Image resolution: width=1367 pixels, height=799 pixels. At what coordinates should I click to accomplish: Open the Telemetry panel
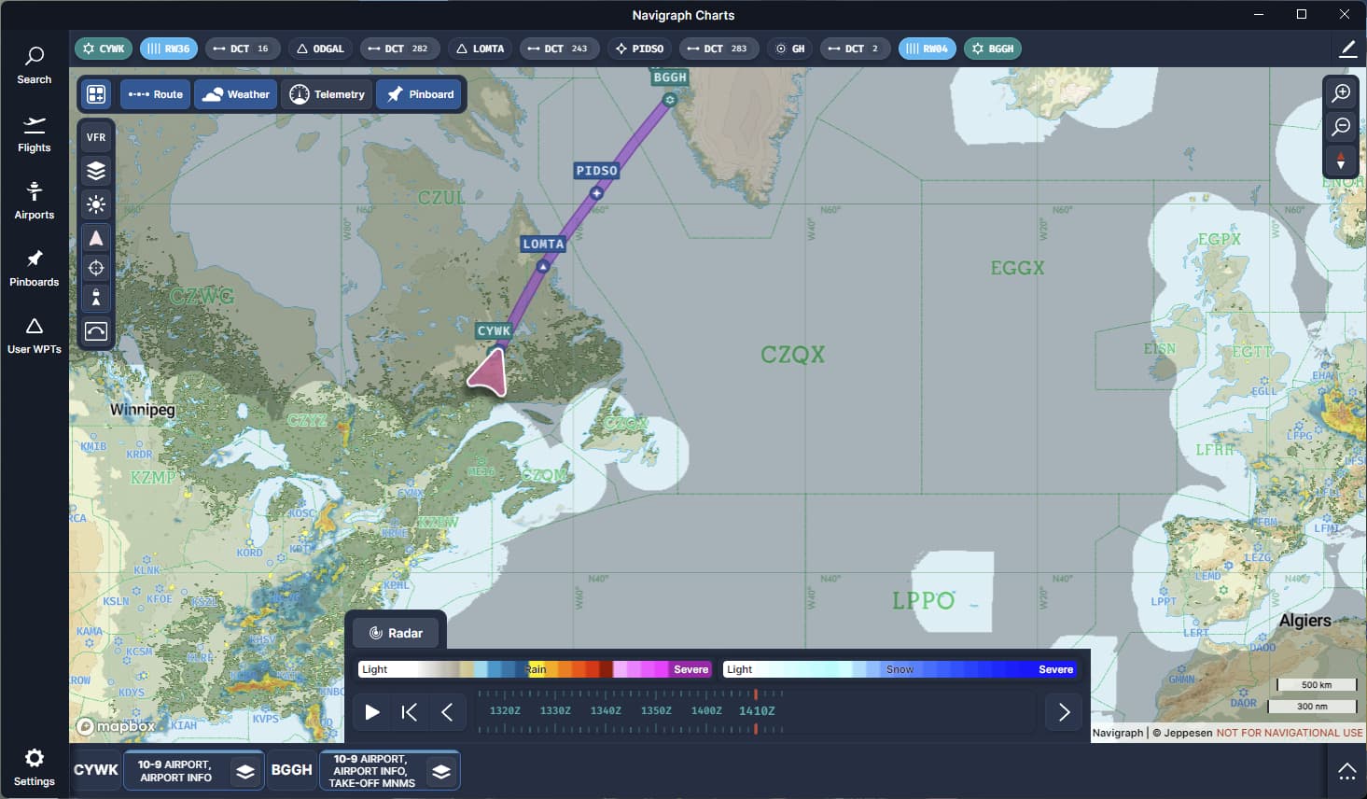327,94
